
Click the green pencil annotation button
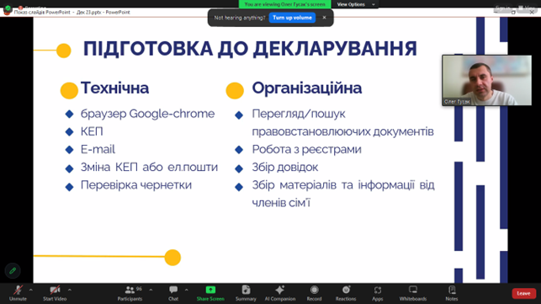tap(13, 270)
